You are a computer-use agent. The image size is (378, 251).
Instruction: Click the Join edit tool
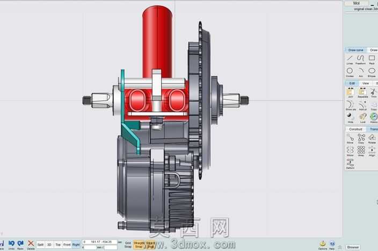(350, 93)
